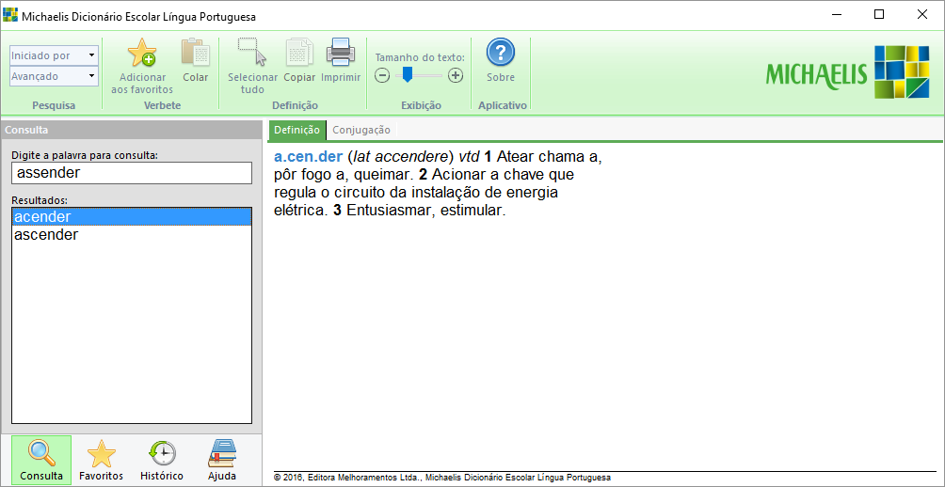Click the Michaelis app icon in the title bar

(x=10, y=14)
